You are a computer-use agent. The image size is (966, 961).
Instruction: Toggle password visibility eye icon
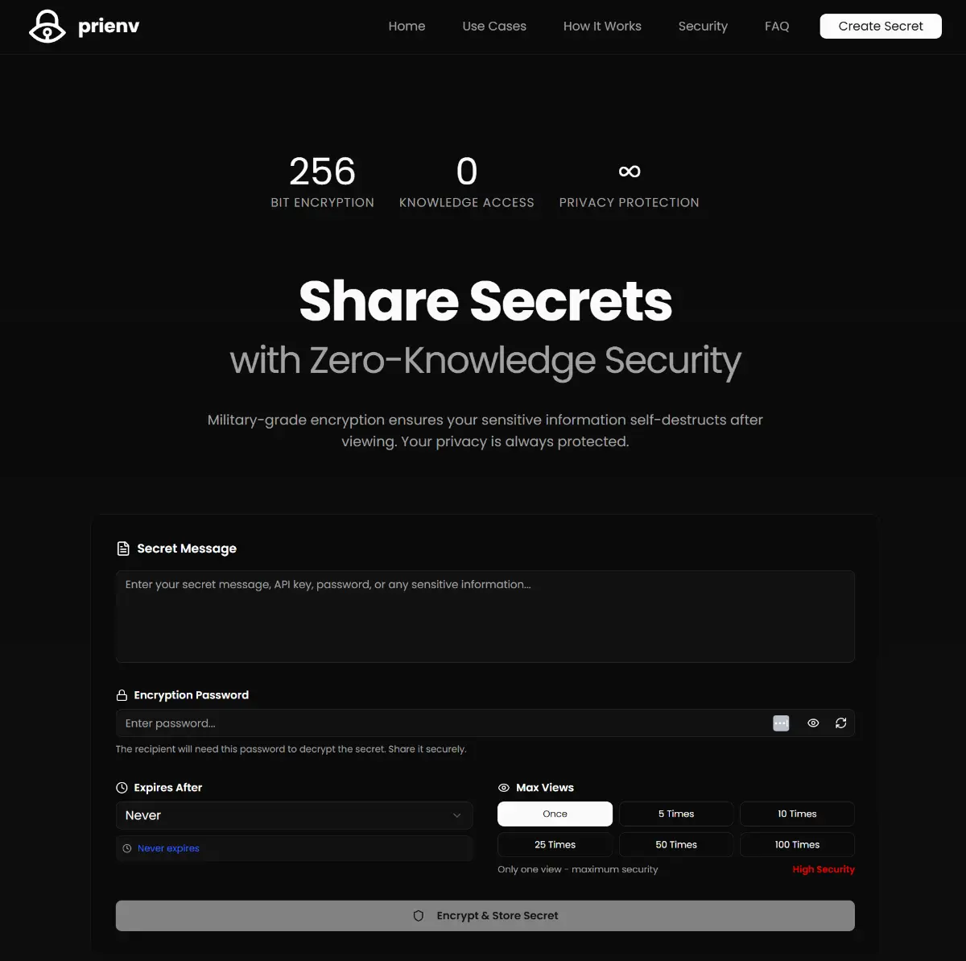coord(813,723)
